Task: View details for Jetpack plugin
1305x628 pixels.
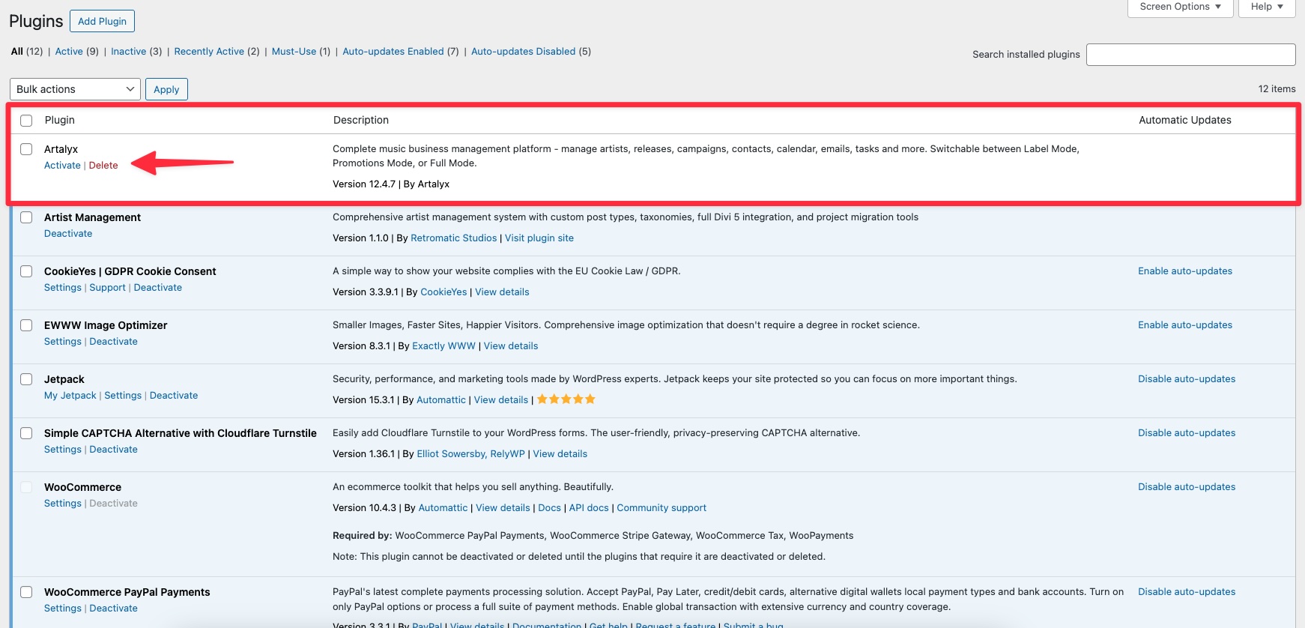Action: point(501,400)
